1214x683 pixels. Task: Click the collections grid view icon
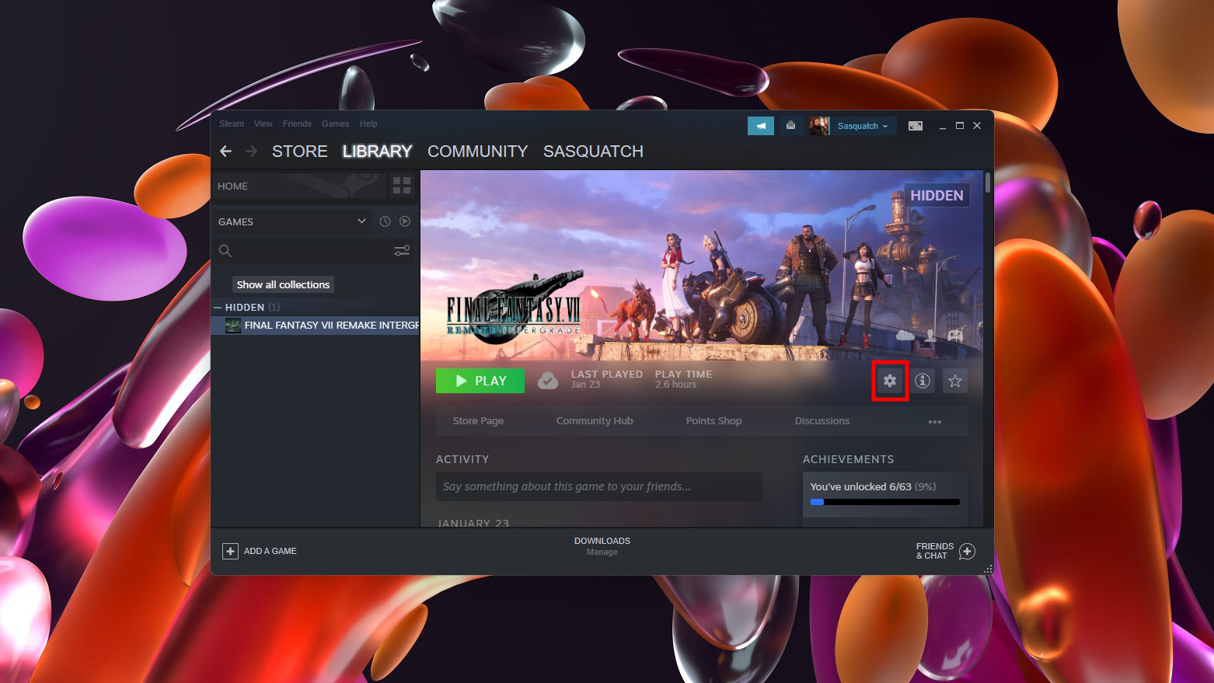(402, 186)
